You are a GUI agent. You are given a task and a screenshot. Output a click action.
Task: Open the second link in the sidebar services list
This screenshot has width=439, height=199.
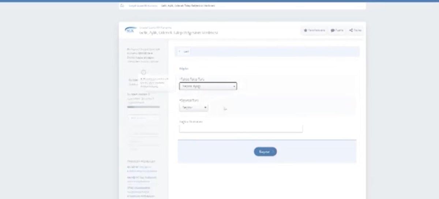142,179
